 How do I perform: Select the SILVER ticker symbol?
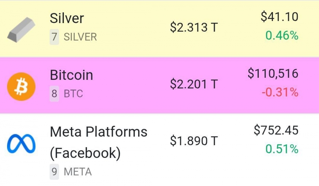[x=80, y=37]
